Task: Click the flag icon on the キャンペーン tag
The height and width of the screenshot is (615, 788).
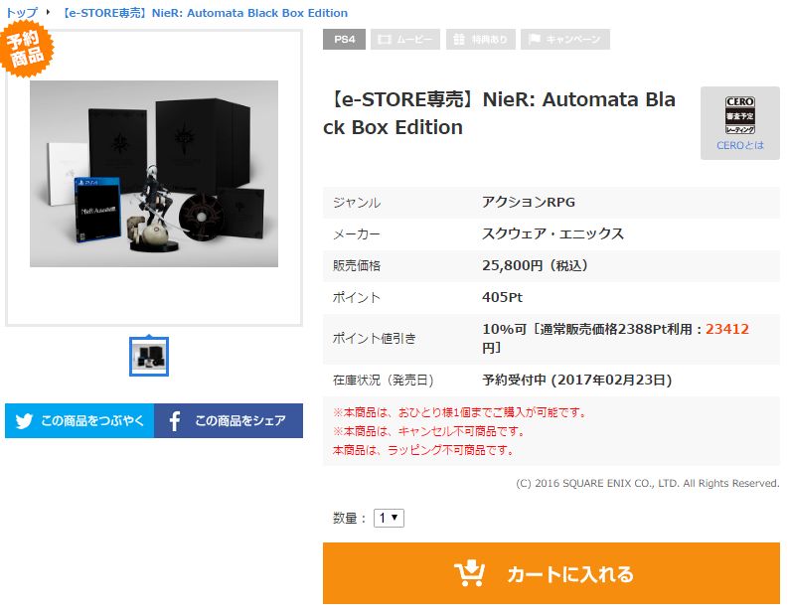Action: pos(535,39)
